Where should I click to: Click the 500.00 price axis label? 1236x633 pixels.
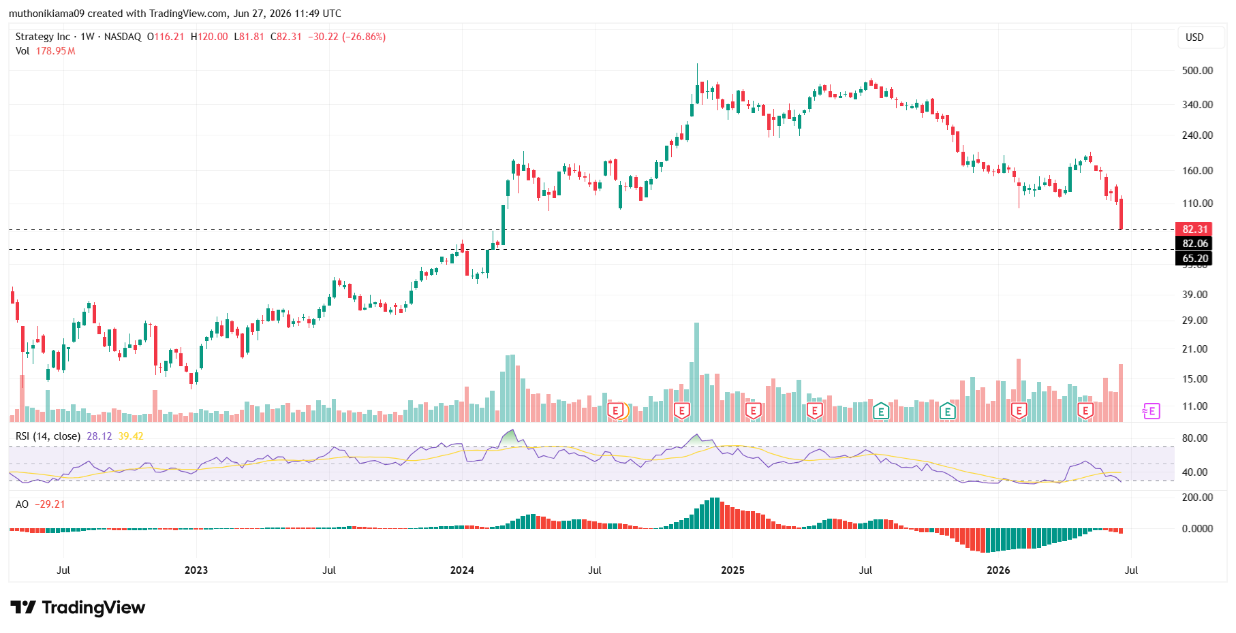click(x=1197, y=71)
